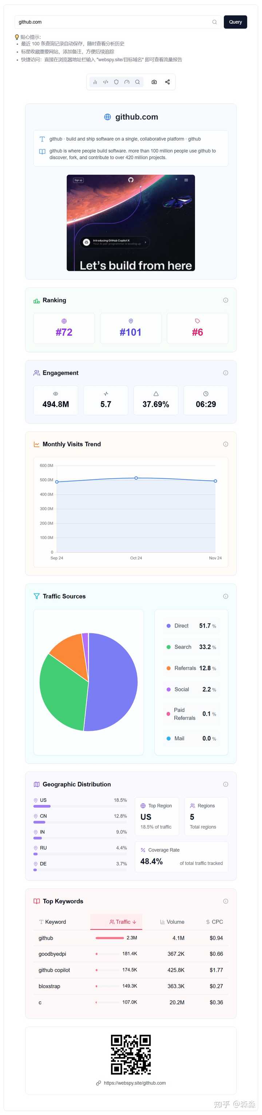
Task: Click the 37.69% bounce rate card
Action: tap(156, 400)
